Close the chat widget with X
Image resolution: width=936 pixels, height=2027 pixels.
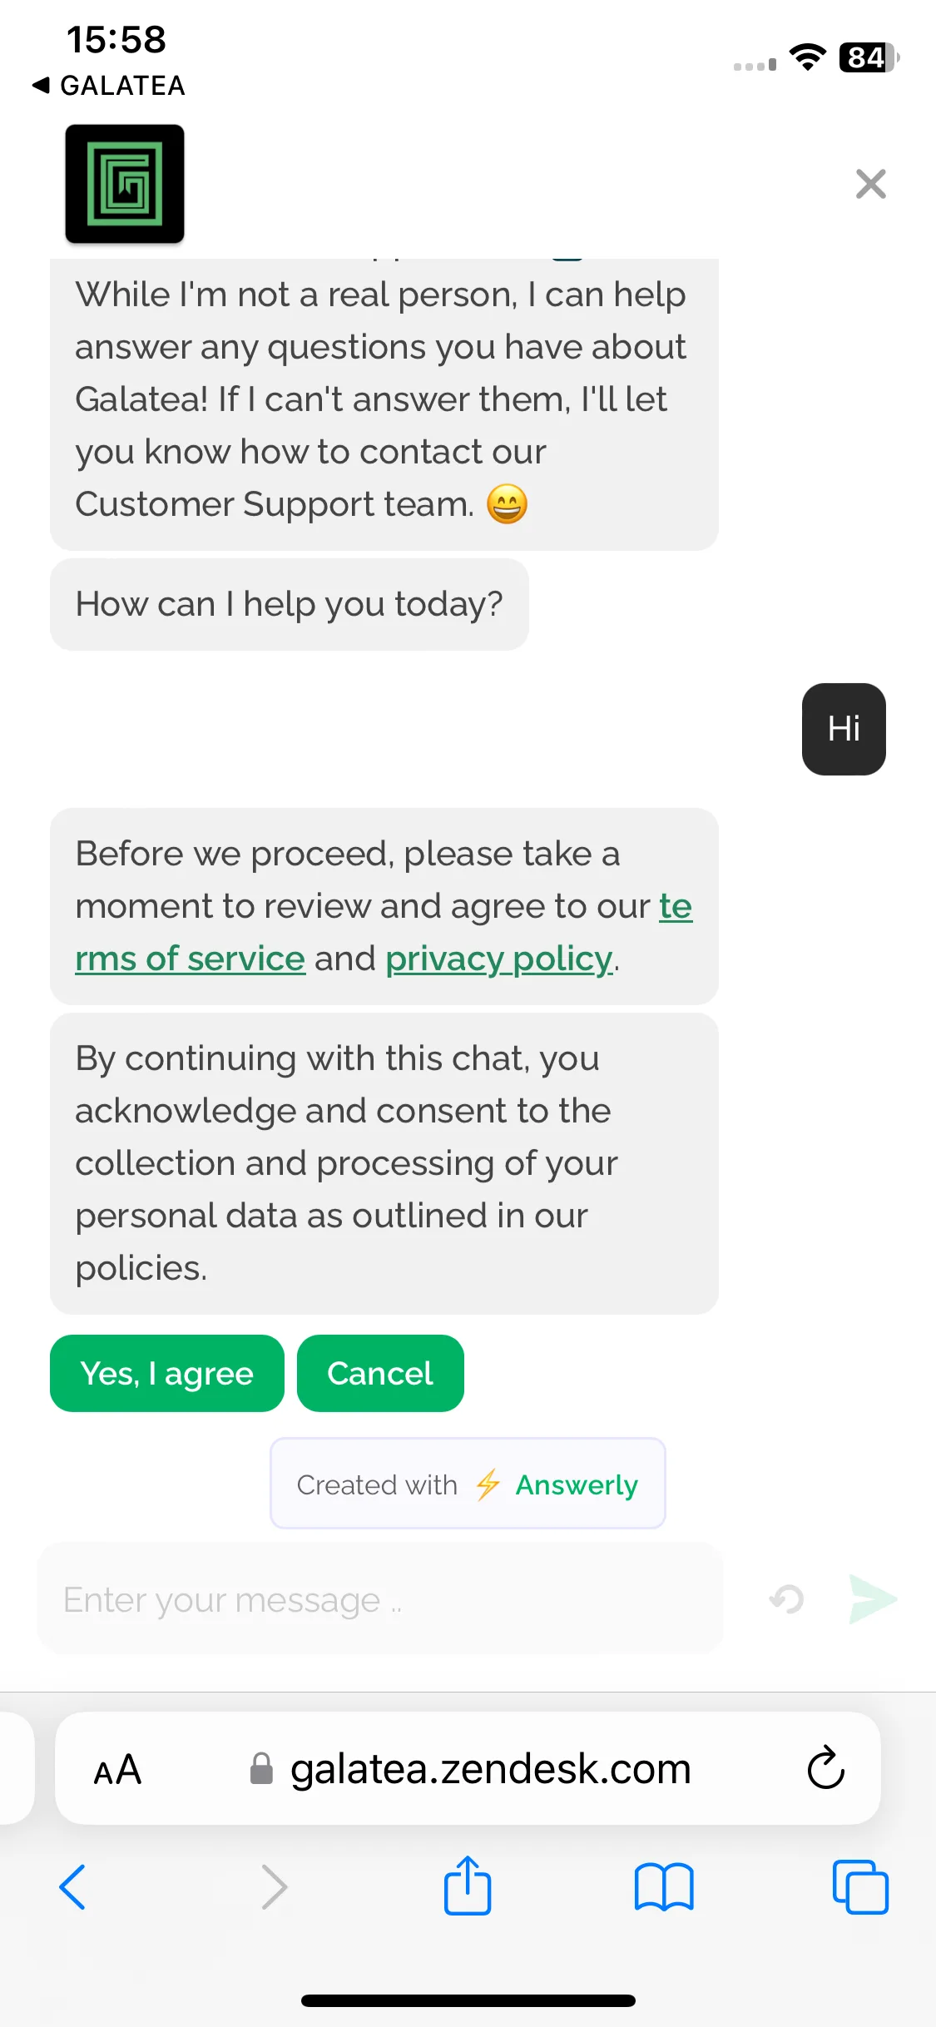pos(870,184)
